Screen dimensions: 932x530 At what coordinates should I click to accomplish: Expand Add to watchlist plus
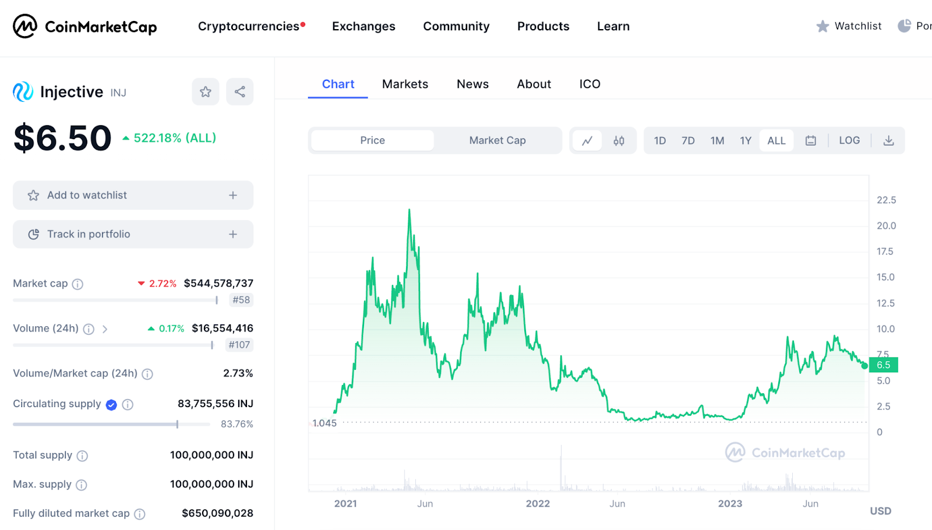coord(232,195)
